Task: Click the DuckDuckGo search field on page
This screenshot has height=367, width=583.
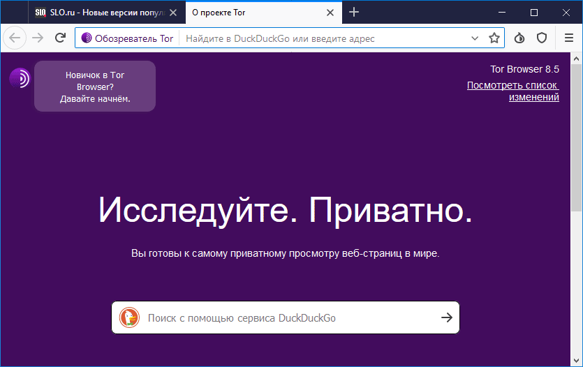Action: (x=286, y=317)
